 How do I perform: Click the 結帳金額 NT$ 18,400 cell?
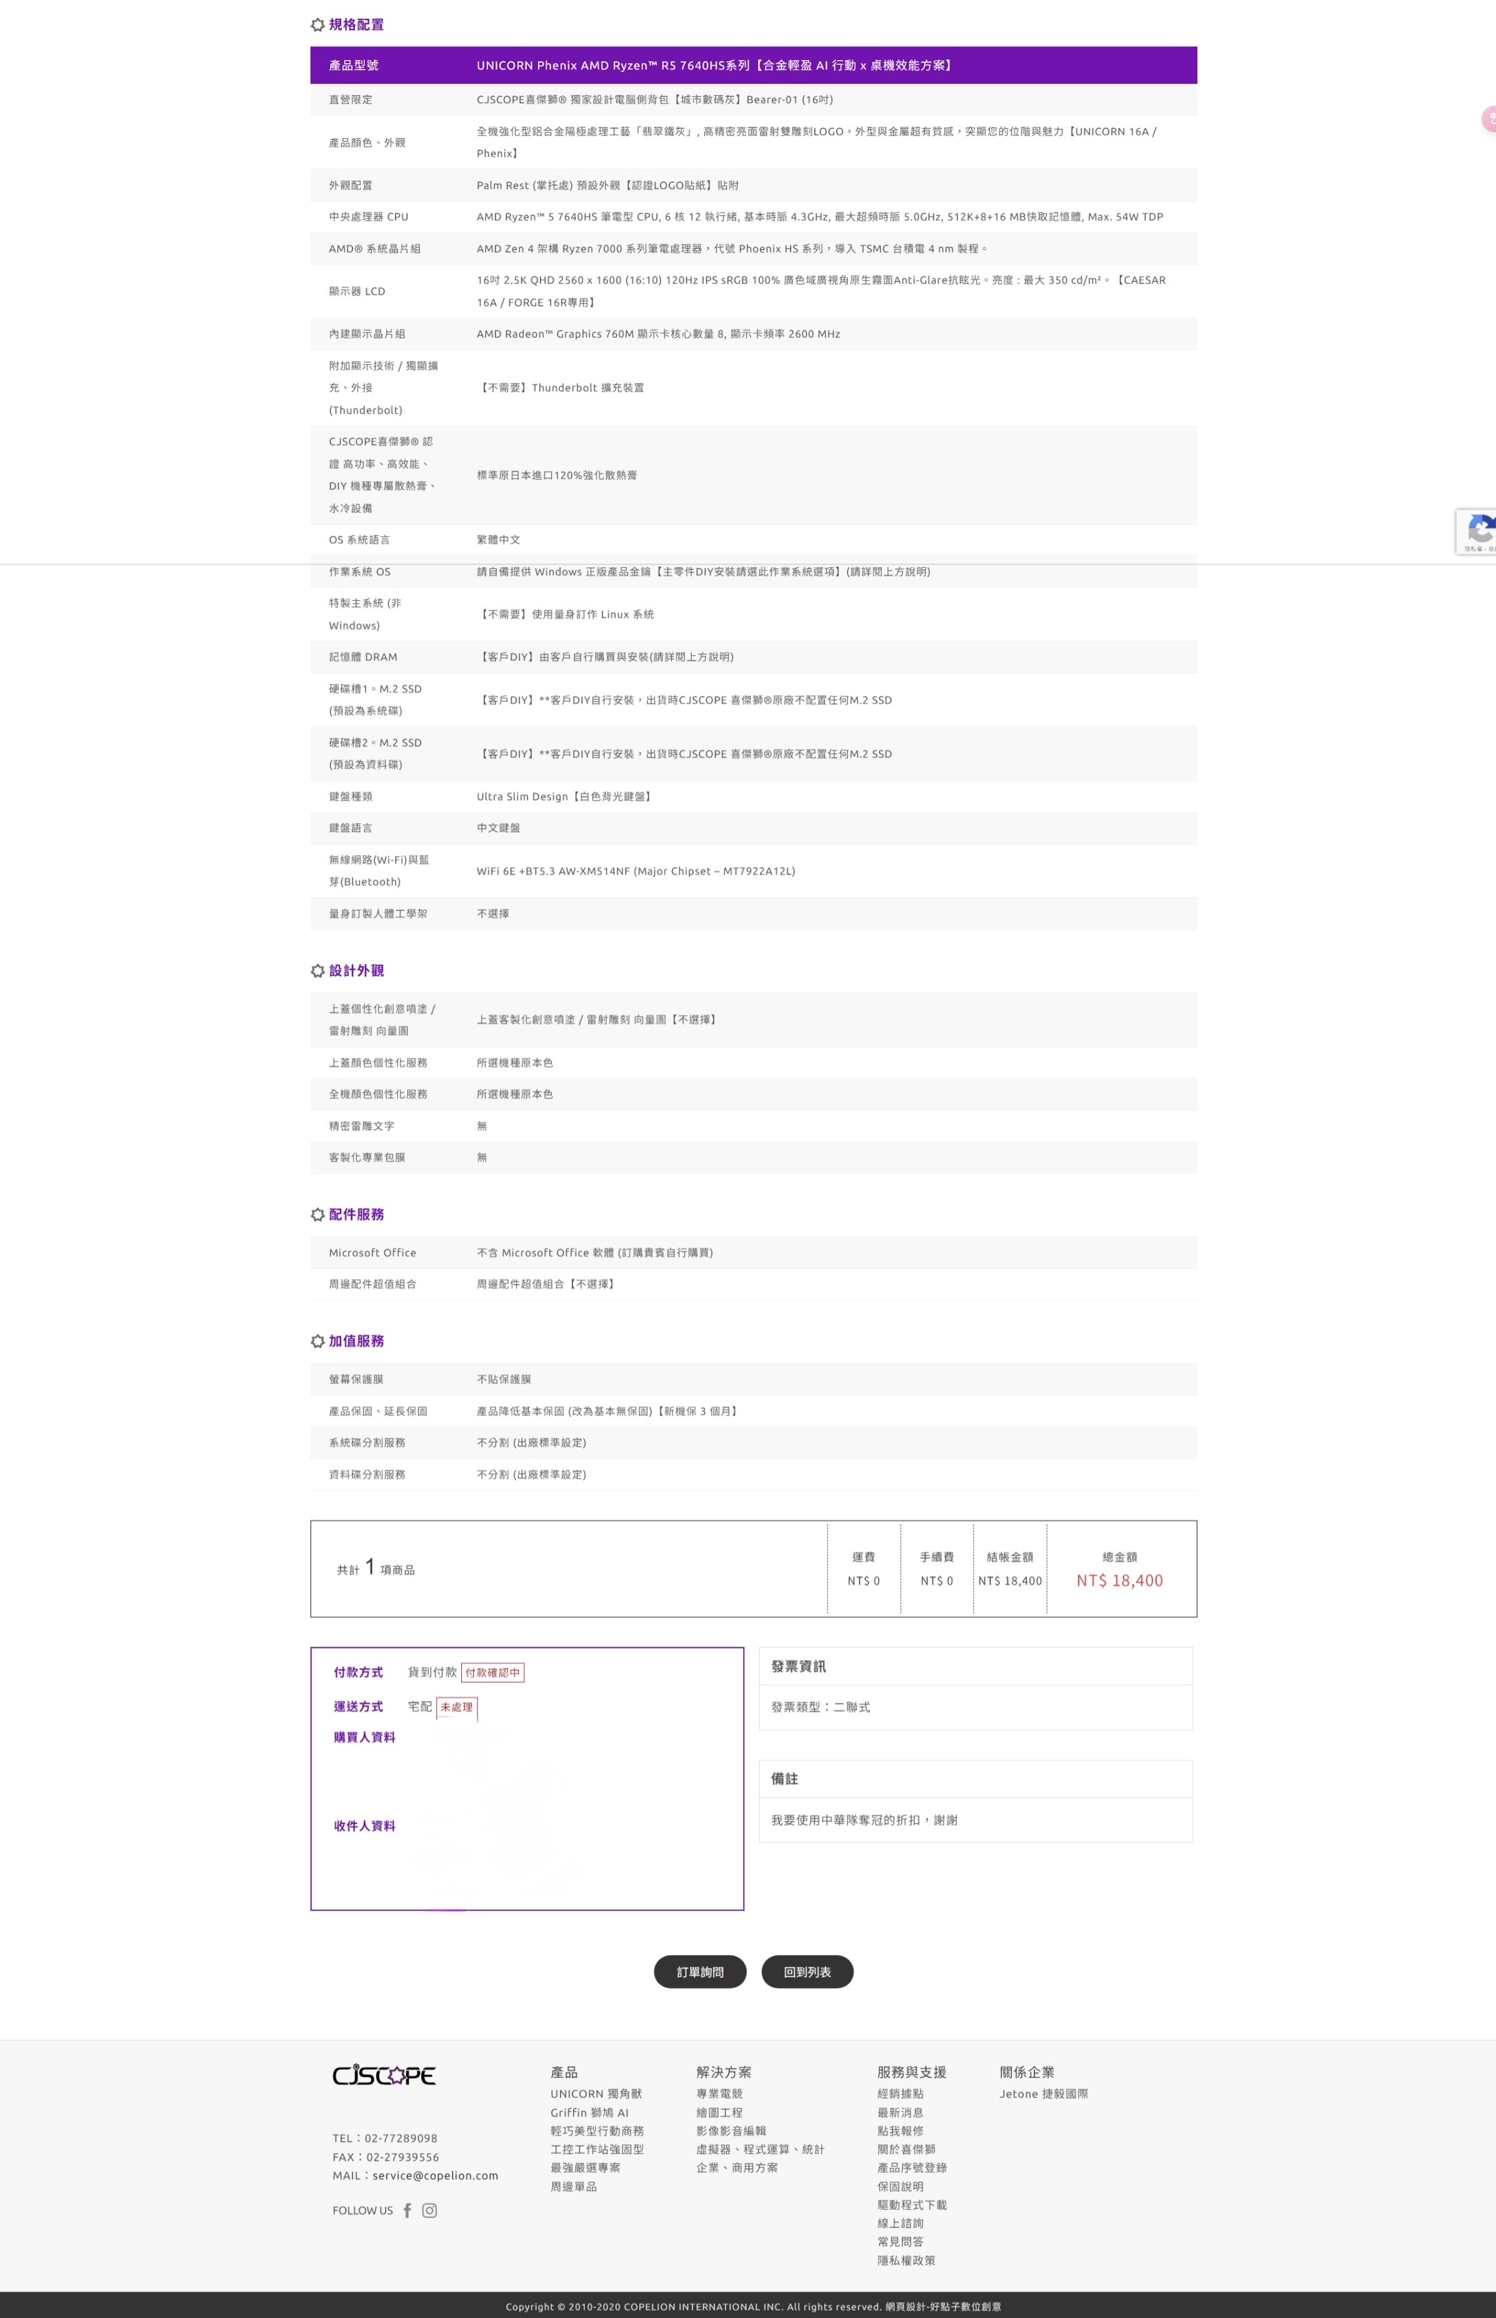point(1009,1569)
